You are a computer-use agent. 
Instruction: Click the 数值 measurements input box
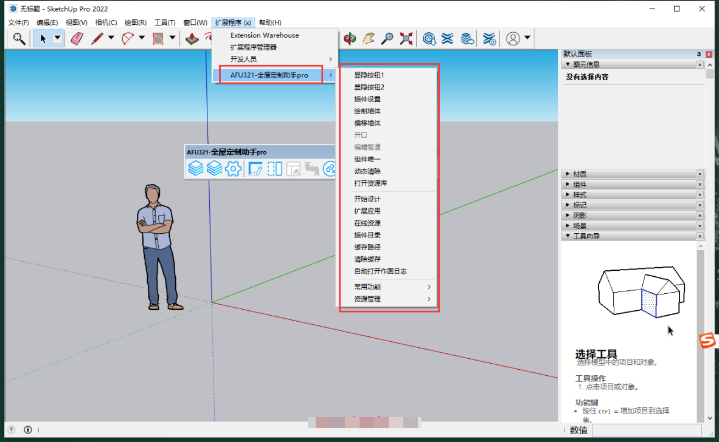click(647, 430)
